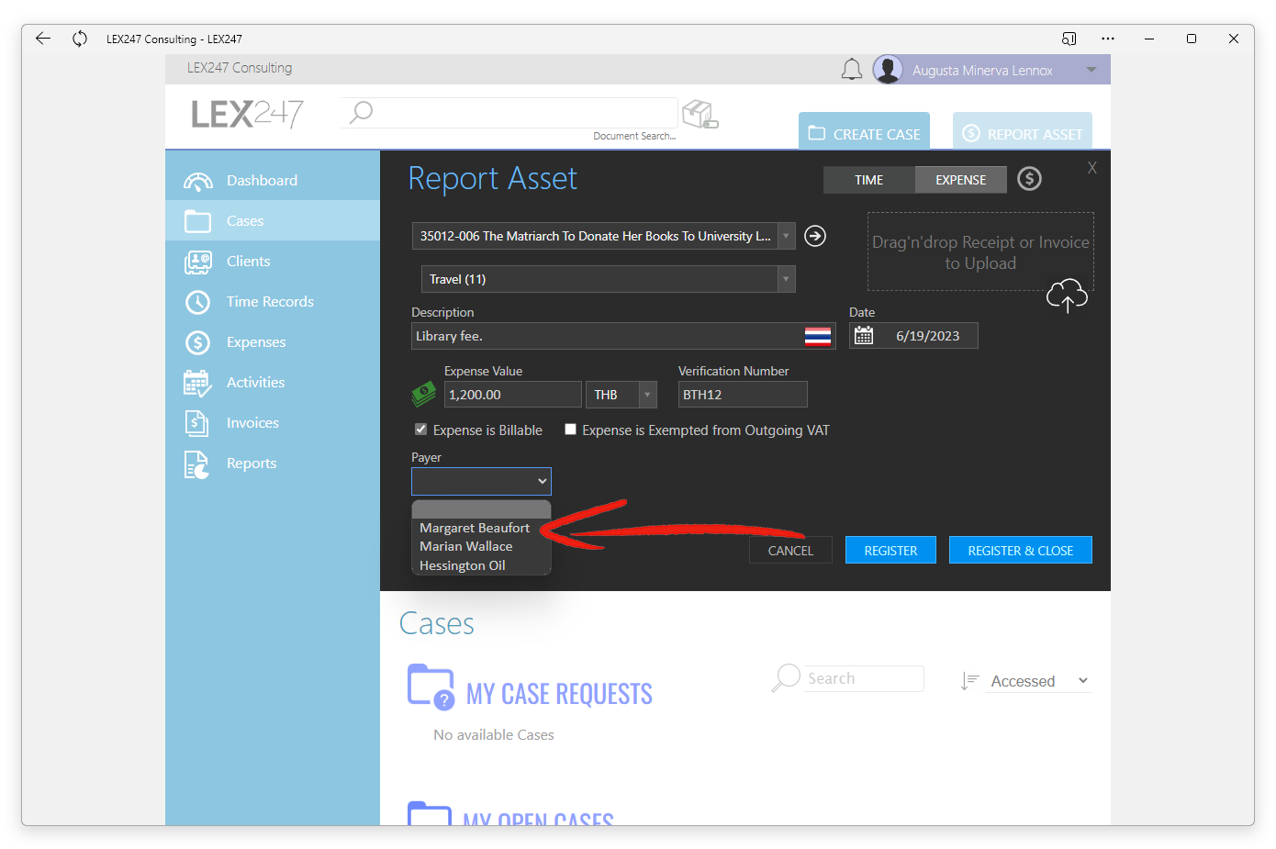Switch to the TIME tab

pos(868,180)
